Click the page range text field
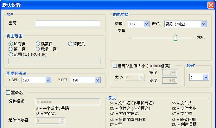Screen dimensions: 216x128 (54, 61)
